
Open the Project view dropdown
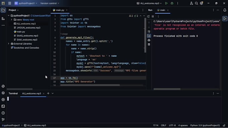[x=13, y=10]
